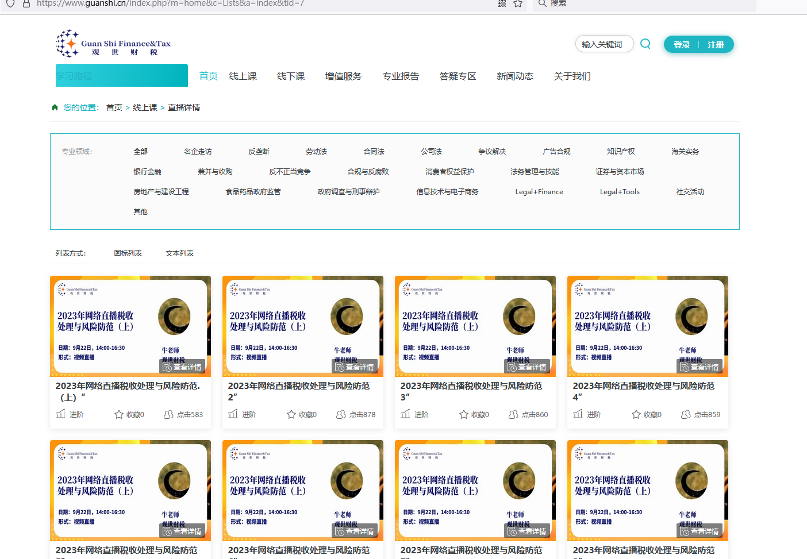The image size is (807, 559).
Task: Click the magnifier icon beside the keyword search box
Action: pyautogui.click(x=645, y=43)
